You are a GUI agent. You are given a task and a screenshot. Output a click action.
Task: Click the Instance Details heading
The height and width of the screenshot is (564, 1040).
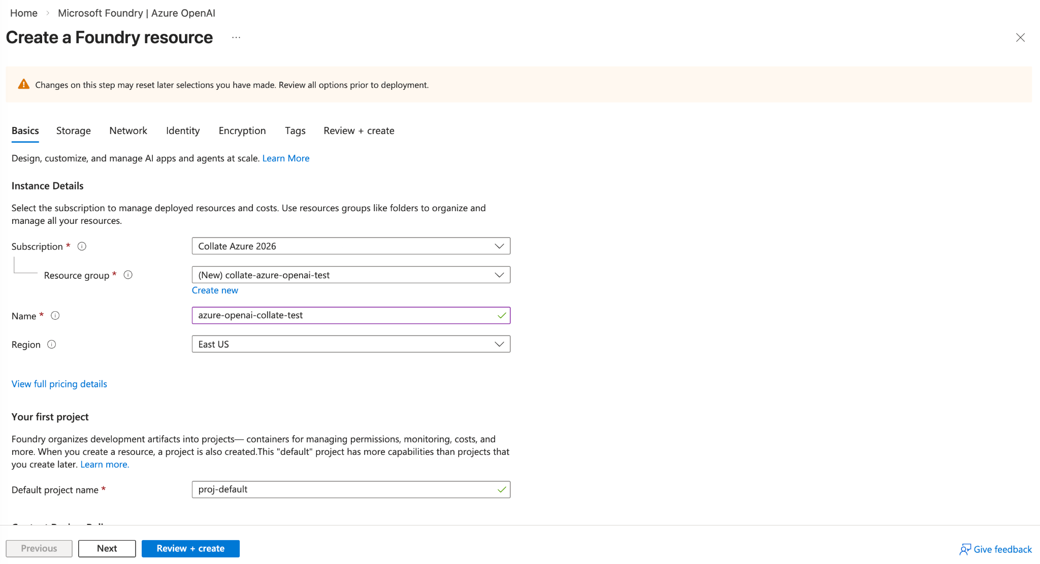point(48,186)
